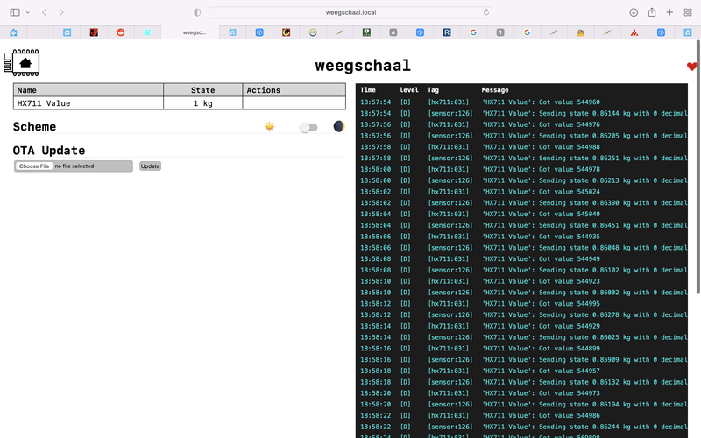Switch to the blue R icon tab

tap(447, 32)
